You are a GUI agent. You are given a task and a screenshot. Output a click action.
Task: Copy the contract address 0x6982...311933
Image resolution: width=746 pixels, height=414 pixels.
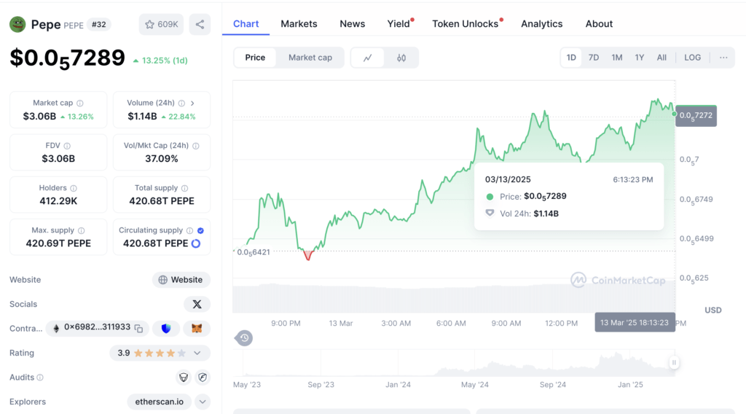138,328
